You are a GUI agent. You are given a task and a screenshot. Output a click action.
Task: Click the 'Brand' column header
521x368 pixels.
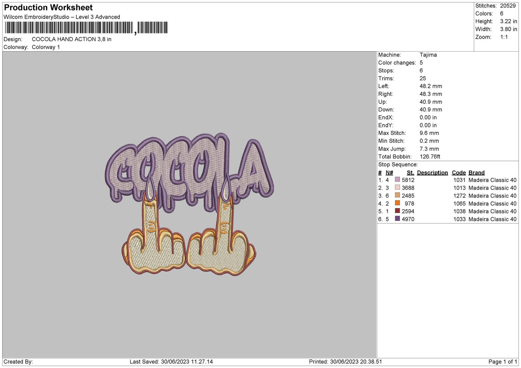tap(477, 172)
